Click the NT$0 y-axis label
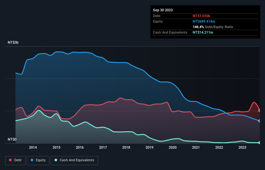Screen dimensions: 265x170 point(12,139)
